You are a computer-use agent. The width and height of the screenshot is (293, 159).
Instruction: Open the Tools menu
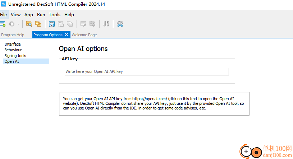point(55,15)
